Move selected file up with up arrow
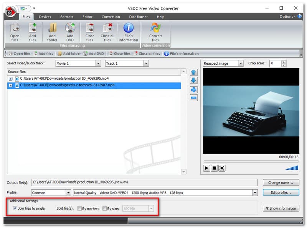The image size is (307, 228). click(194, 72)
